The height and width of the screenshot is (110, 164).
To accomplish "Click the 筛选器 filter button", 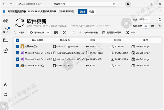I will coord(19,33).
